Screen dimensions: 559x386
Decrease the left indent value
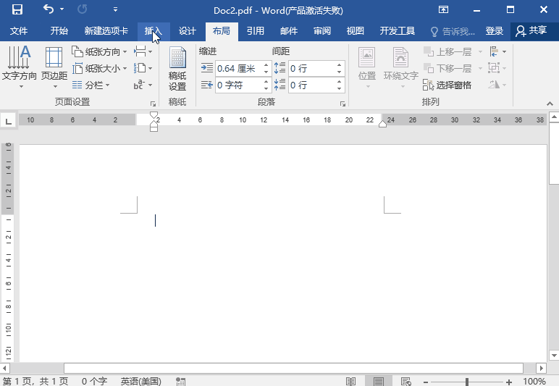click(266, 72)
